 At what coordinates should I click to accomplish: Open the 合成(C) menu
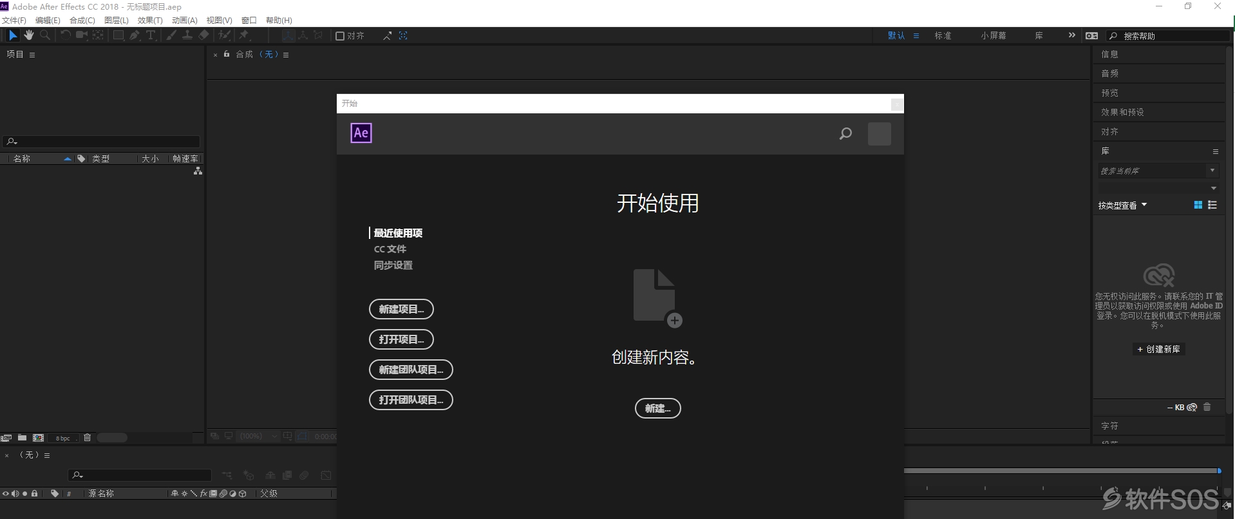[82, 21]
